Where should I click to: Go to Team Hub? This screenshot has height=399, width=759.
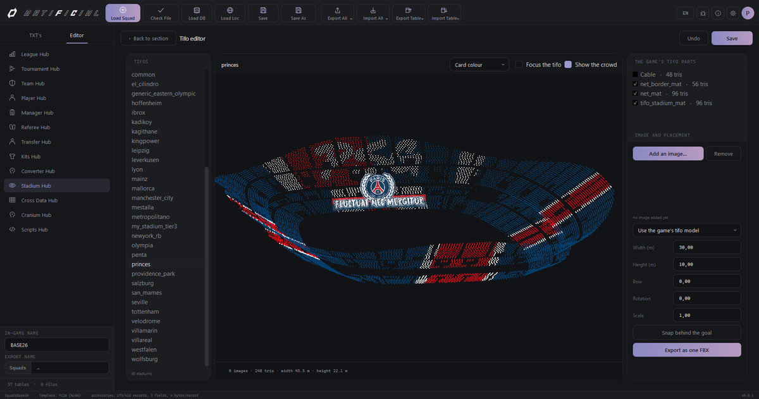(57, 83)
